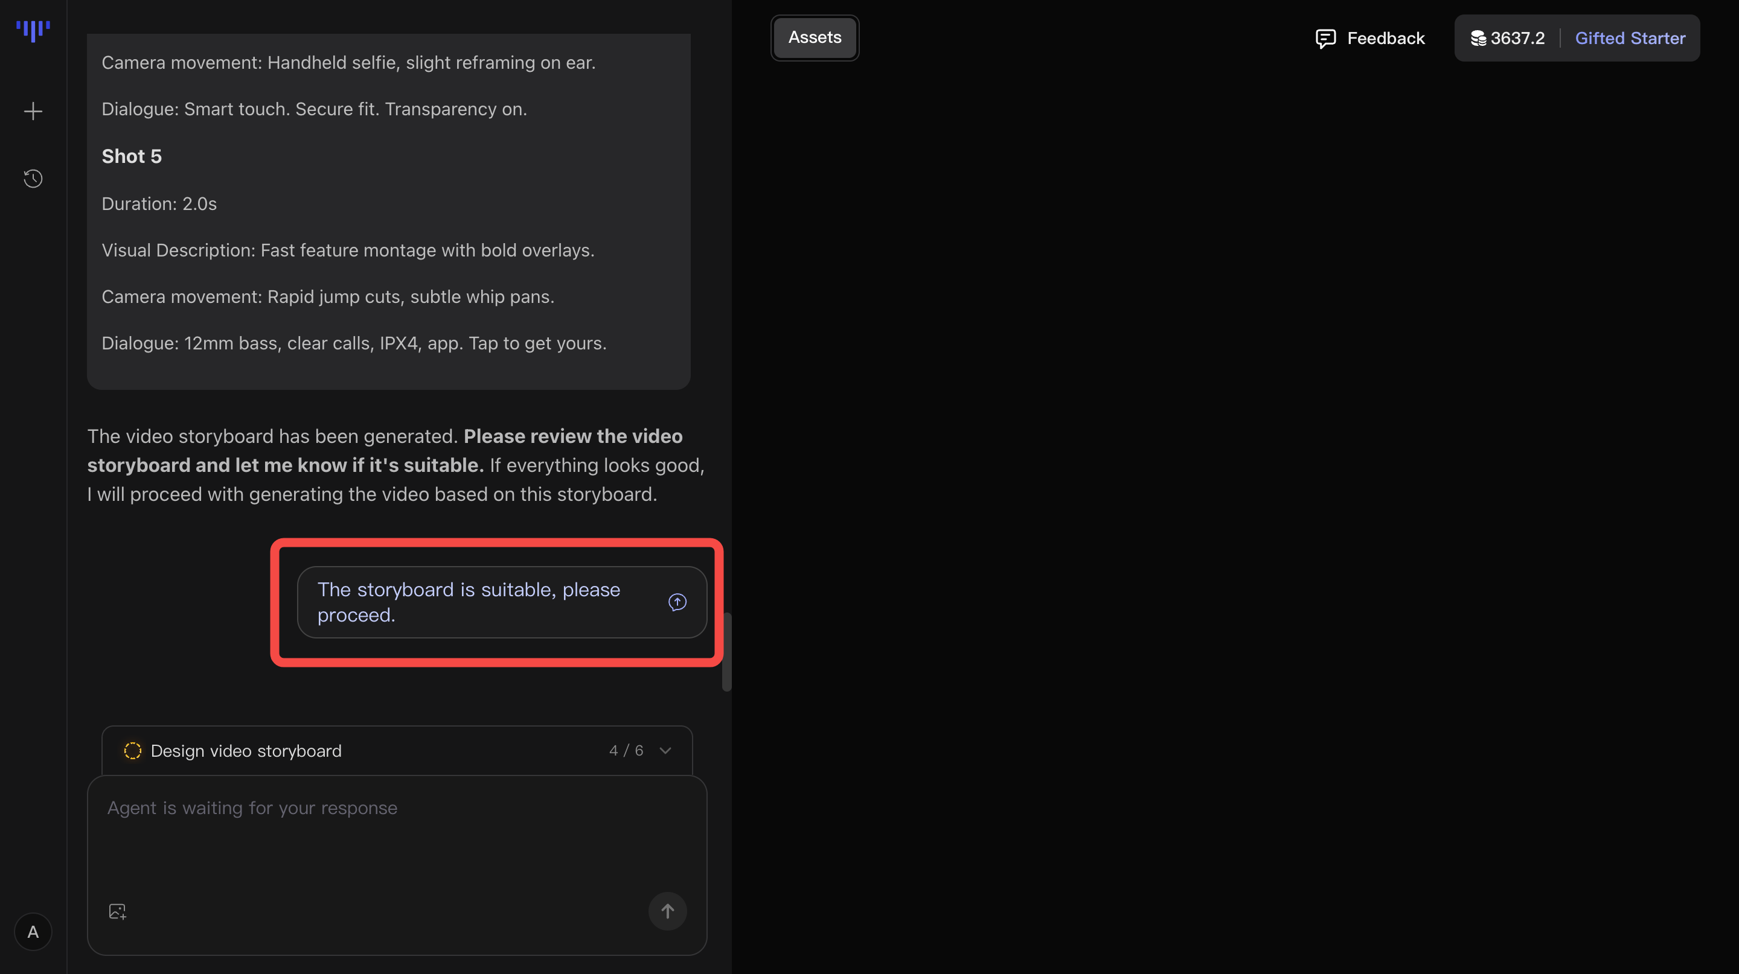Viewport: 1739px width, 974px height.
Task: Click the Feedback chat bubble icon
Action: [x=1325, y=39]
